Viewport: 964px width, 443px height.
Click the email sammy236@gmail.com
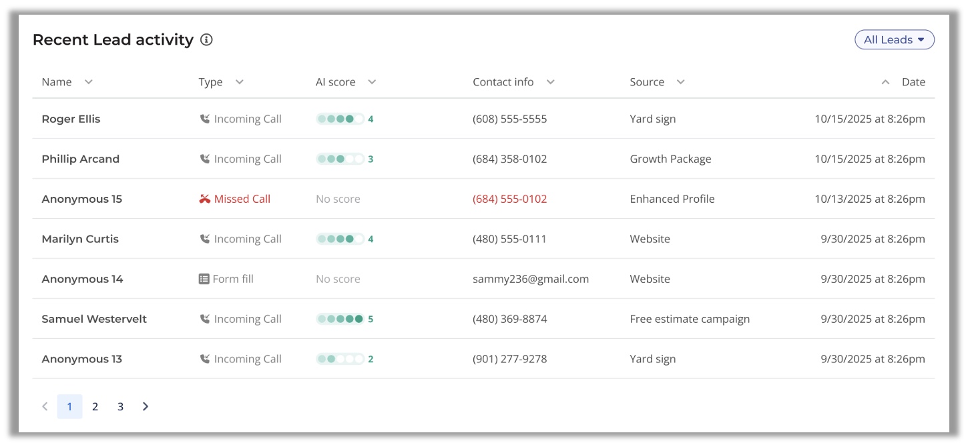click(x=530, y=279)
